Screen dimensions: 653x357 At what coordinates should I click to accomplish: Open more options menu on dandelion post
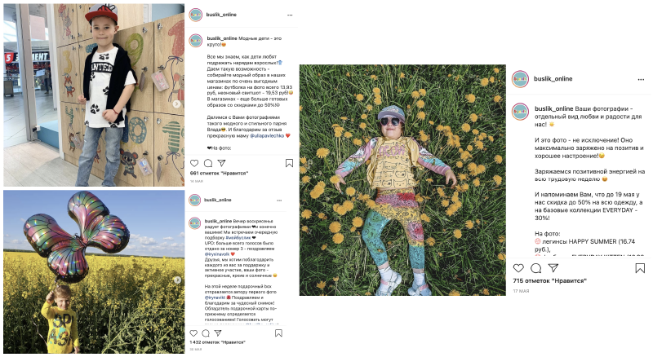point(641,80)
